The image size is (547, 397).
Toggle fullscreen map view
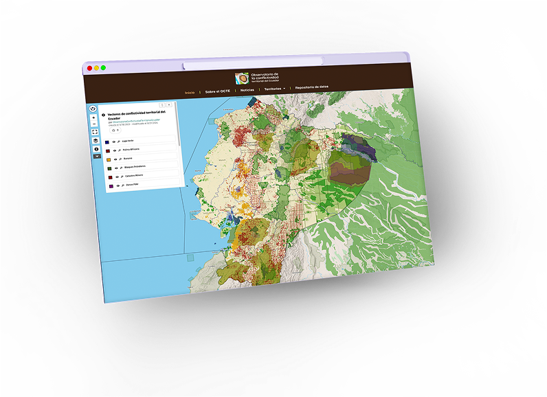tap(94, 132)
